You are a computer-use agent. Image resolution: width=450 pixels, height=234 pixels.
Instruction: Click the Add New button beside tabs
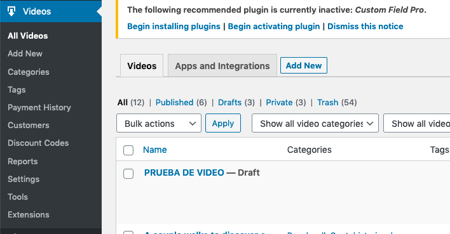pos(304,65)
